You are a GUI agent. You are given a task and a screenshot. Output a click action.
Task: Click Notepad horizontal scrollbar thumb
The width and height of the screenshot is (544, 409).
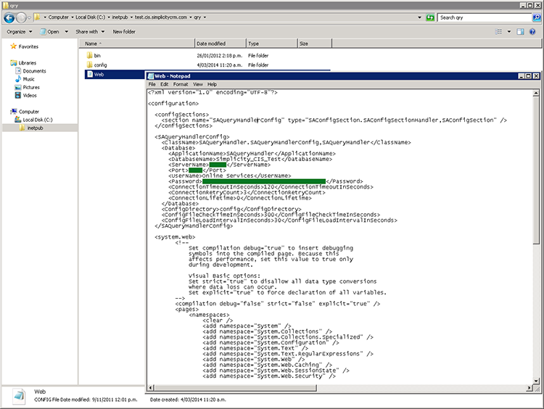point(235,388)
